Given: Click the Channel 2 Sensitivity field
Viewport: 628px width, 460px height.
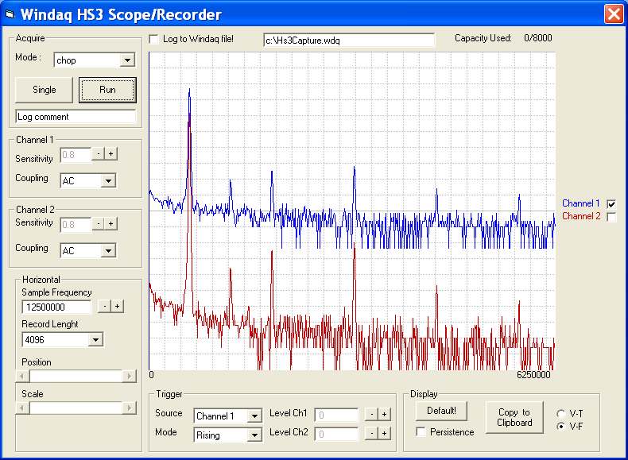Looking at the screenshot, I should pyautogui.click(x=76, y=225).
